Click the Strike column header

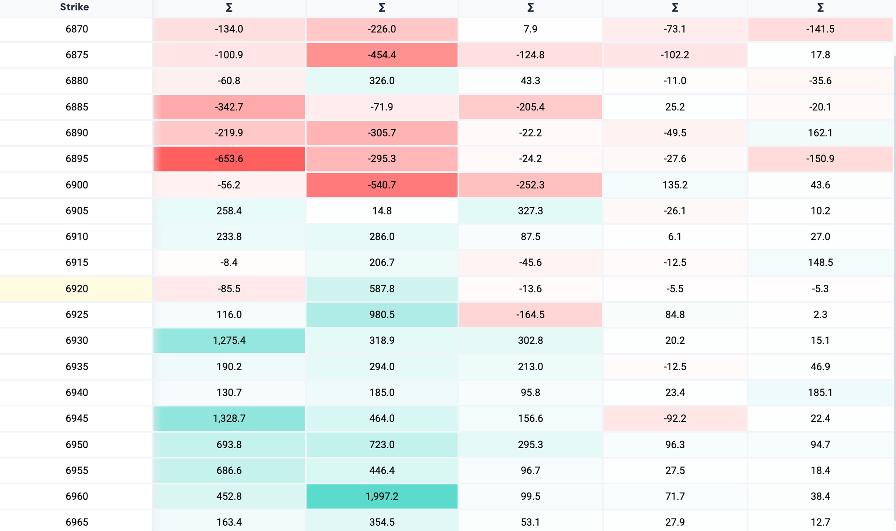click(74, 7)
